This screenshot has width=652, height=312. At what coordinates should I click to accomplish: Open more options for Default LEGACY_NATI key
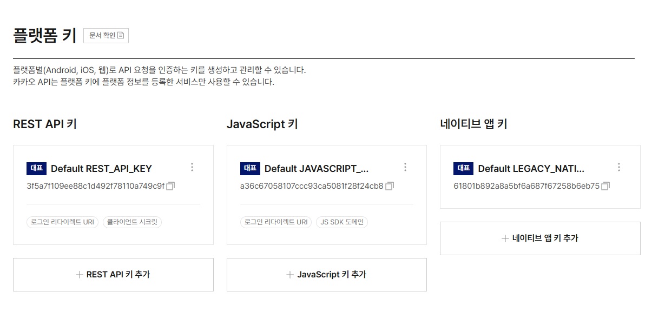pyautogui.click(x=619, y=168)
